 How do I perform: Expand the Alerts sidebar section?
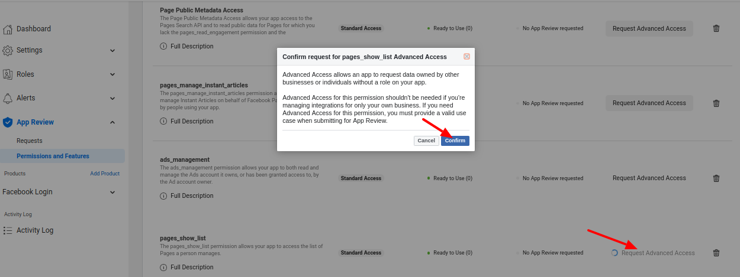[x=112, y=98]
